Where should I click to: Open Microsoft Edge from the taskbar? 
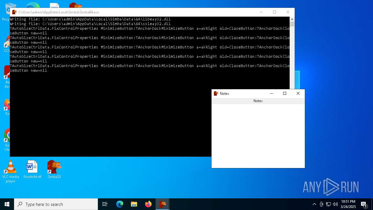point(120,204)
